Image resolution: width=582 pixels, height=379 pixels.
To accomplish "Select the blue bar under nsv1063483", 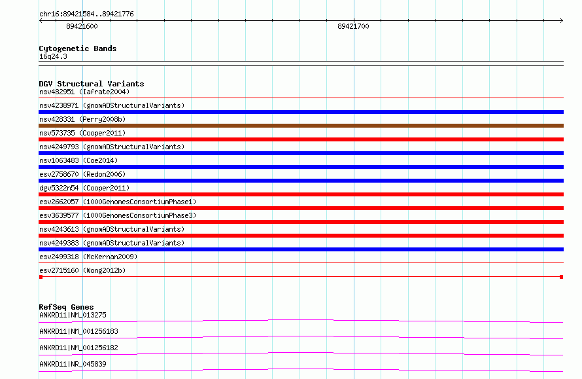I will [301, 167].
